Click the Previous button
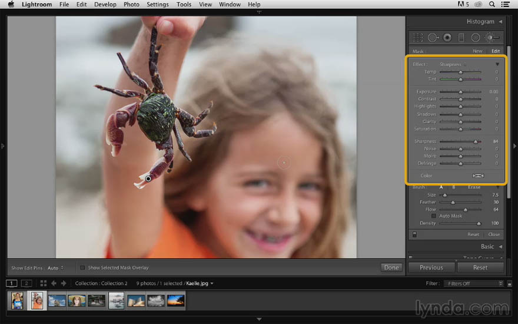 (x=431, y=267)
